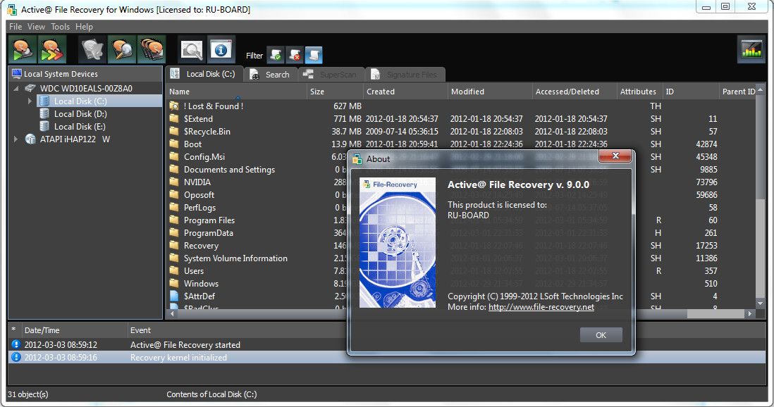Toggle filter with red X mark
Viewport: 774px width, 407px height.
click(x=295, y=55)
